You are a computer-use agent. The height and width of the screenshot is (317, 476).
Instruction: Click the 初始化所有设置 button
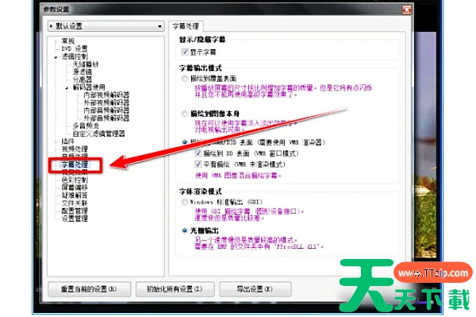click(x=175, y=289)
